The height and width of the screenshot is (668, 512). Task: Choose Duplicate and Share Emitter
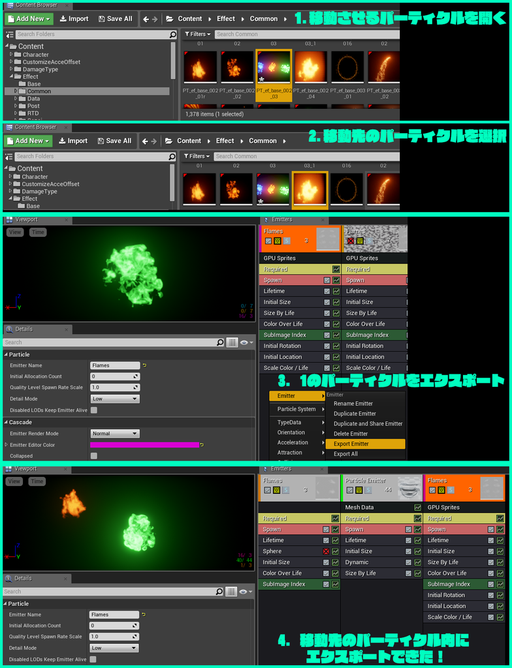click(368, 423)
